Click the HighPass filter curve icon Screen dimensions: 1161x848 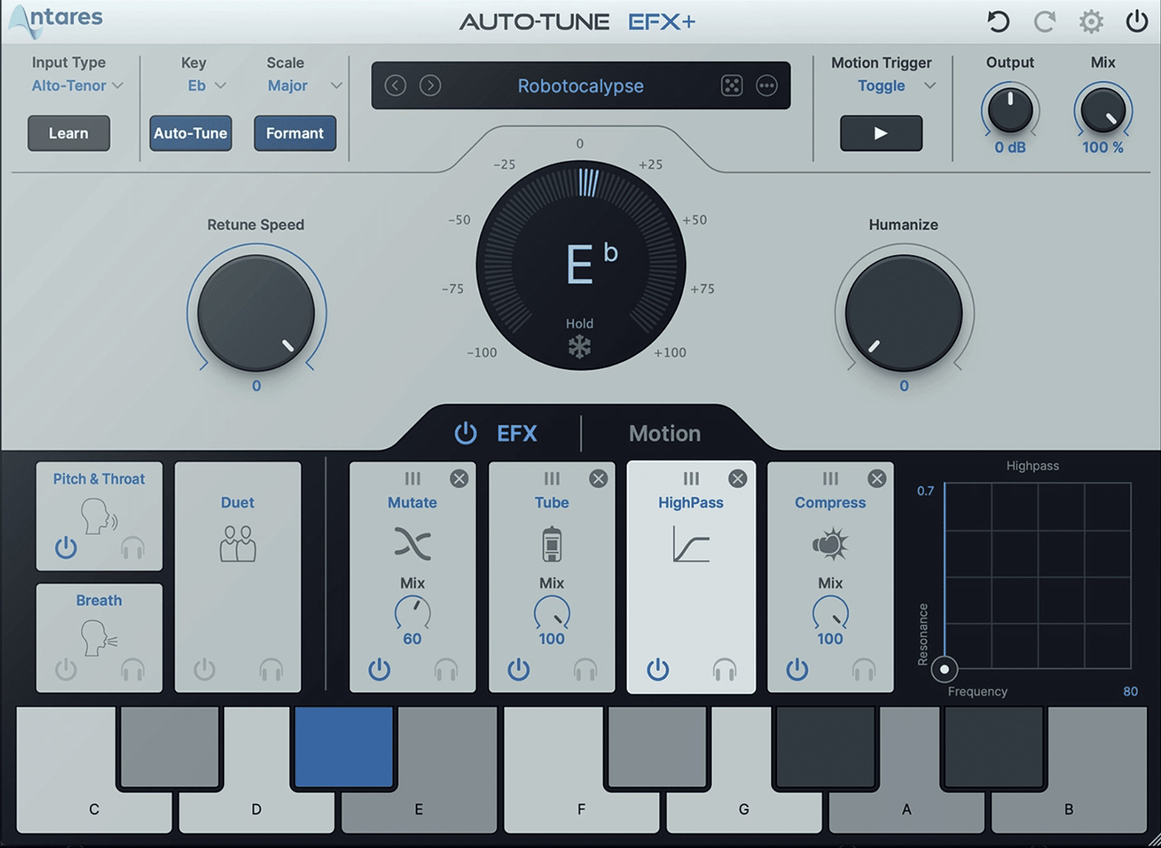[691, 544]
